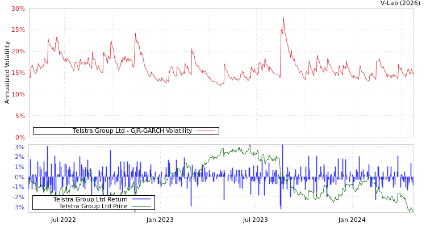The image size is (426, 227).
Task: Click the -2% return axis label
Action: coord(19,197)
